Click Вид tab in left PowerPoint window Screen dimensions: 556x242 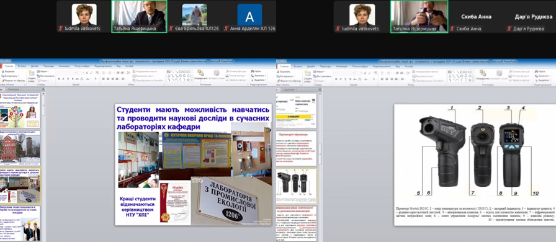pos(119,66)
